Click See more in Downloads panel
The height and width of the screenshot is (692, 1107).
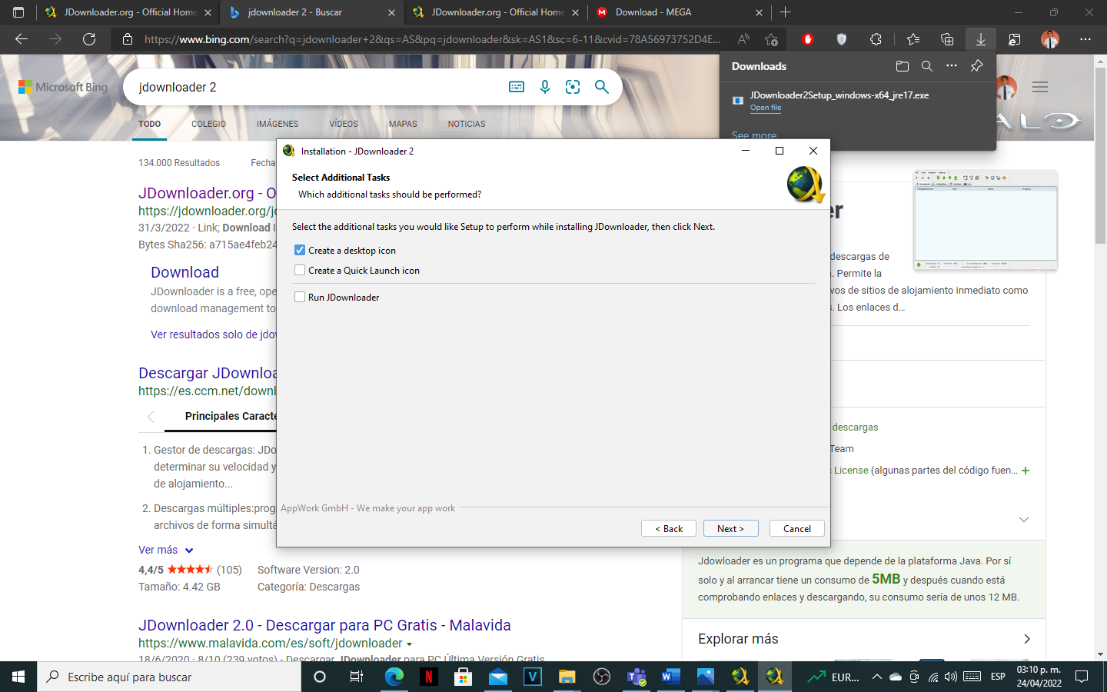(x=753, y=135)
